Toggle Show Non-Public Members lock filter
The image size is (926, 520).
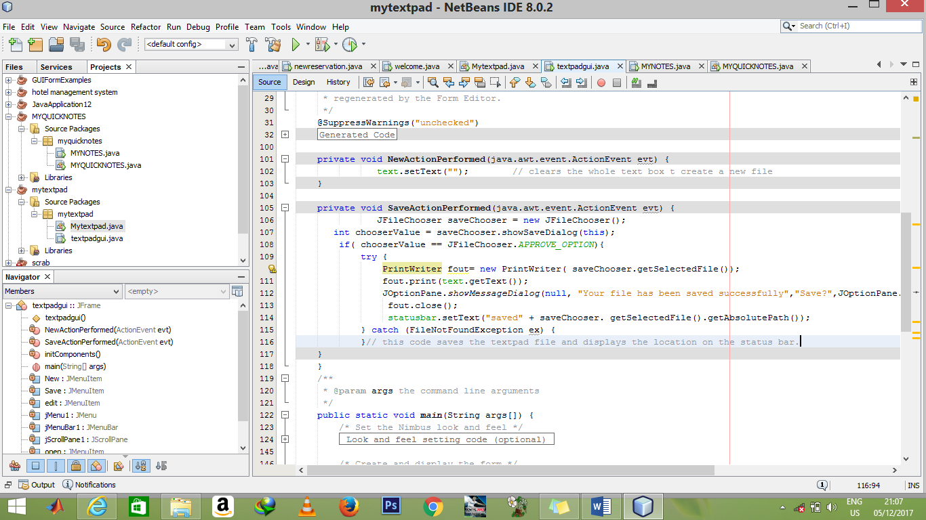coord(76,466)
